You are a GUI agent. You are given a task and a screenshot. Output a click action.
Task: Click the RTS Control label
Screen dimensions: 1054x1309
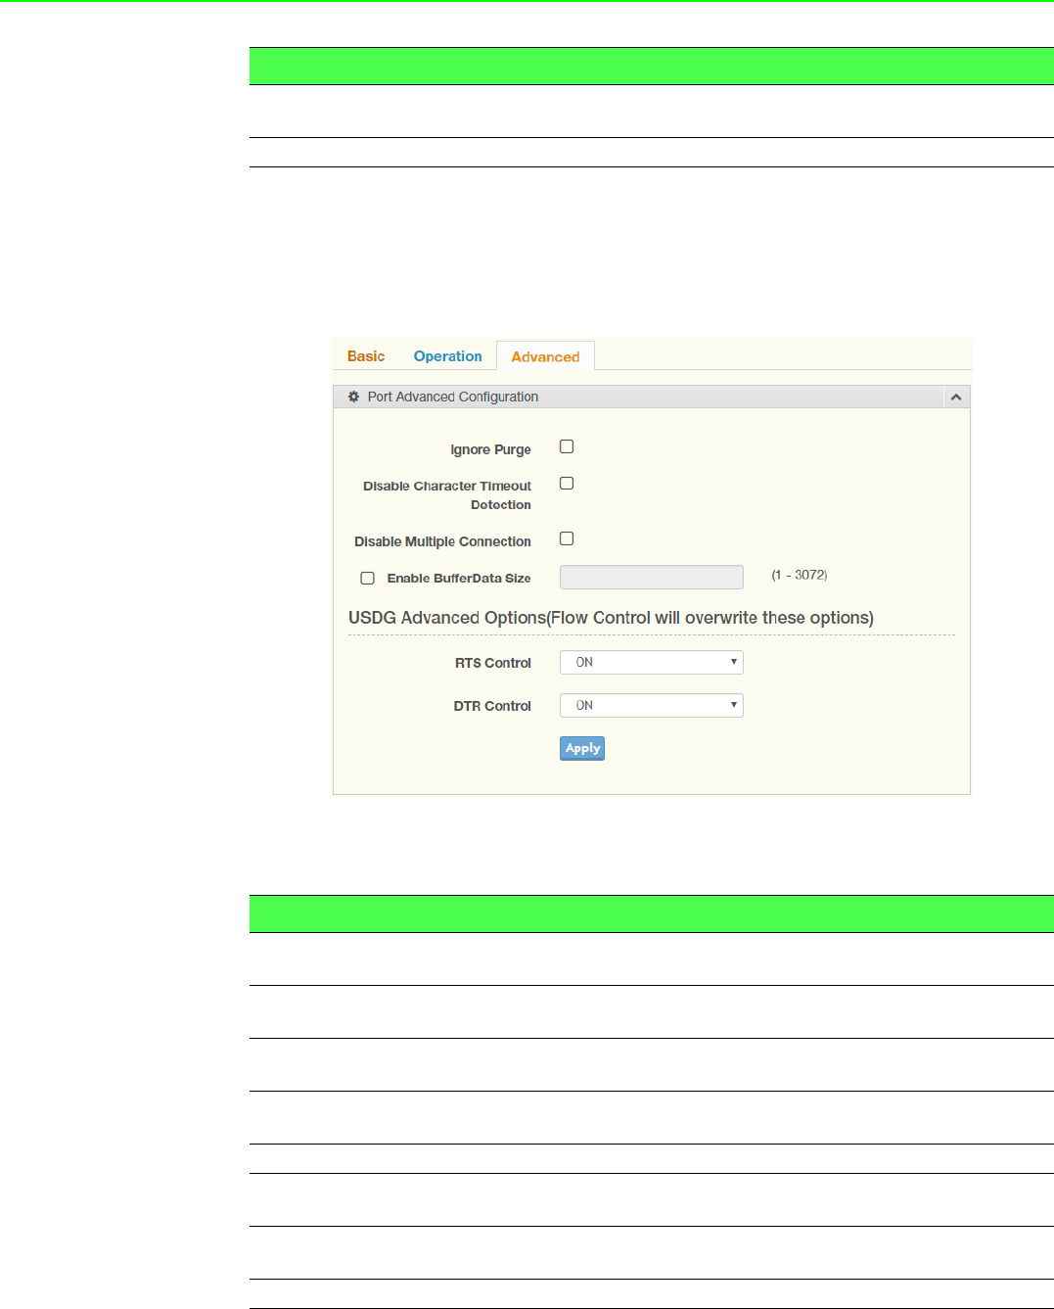tap(493, 663)
